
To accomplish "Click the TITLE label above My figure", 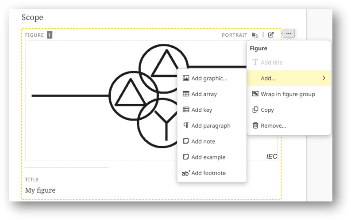I will 32,179.
